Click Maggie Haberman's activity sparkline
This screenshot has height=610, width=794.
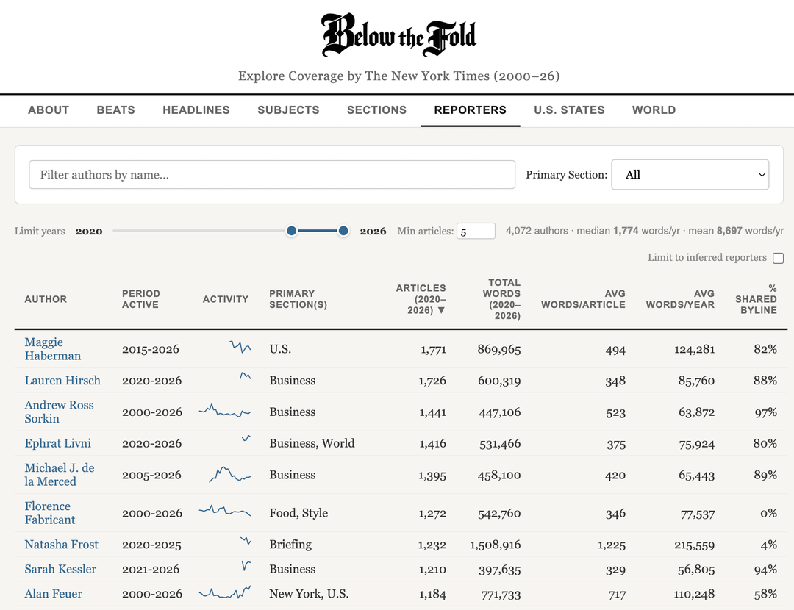click(240, 348)
